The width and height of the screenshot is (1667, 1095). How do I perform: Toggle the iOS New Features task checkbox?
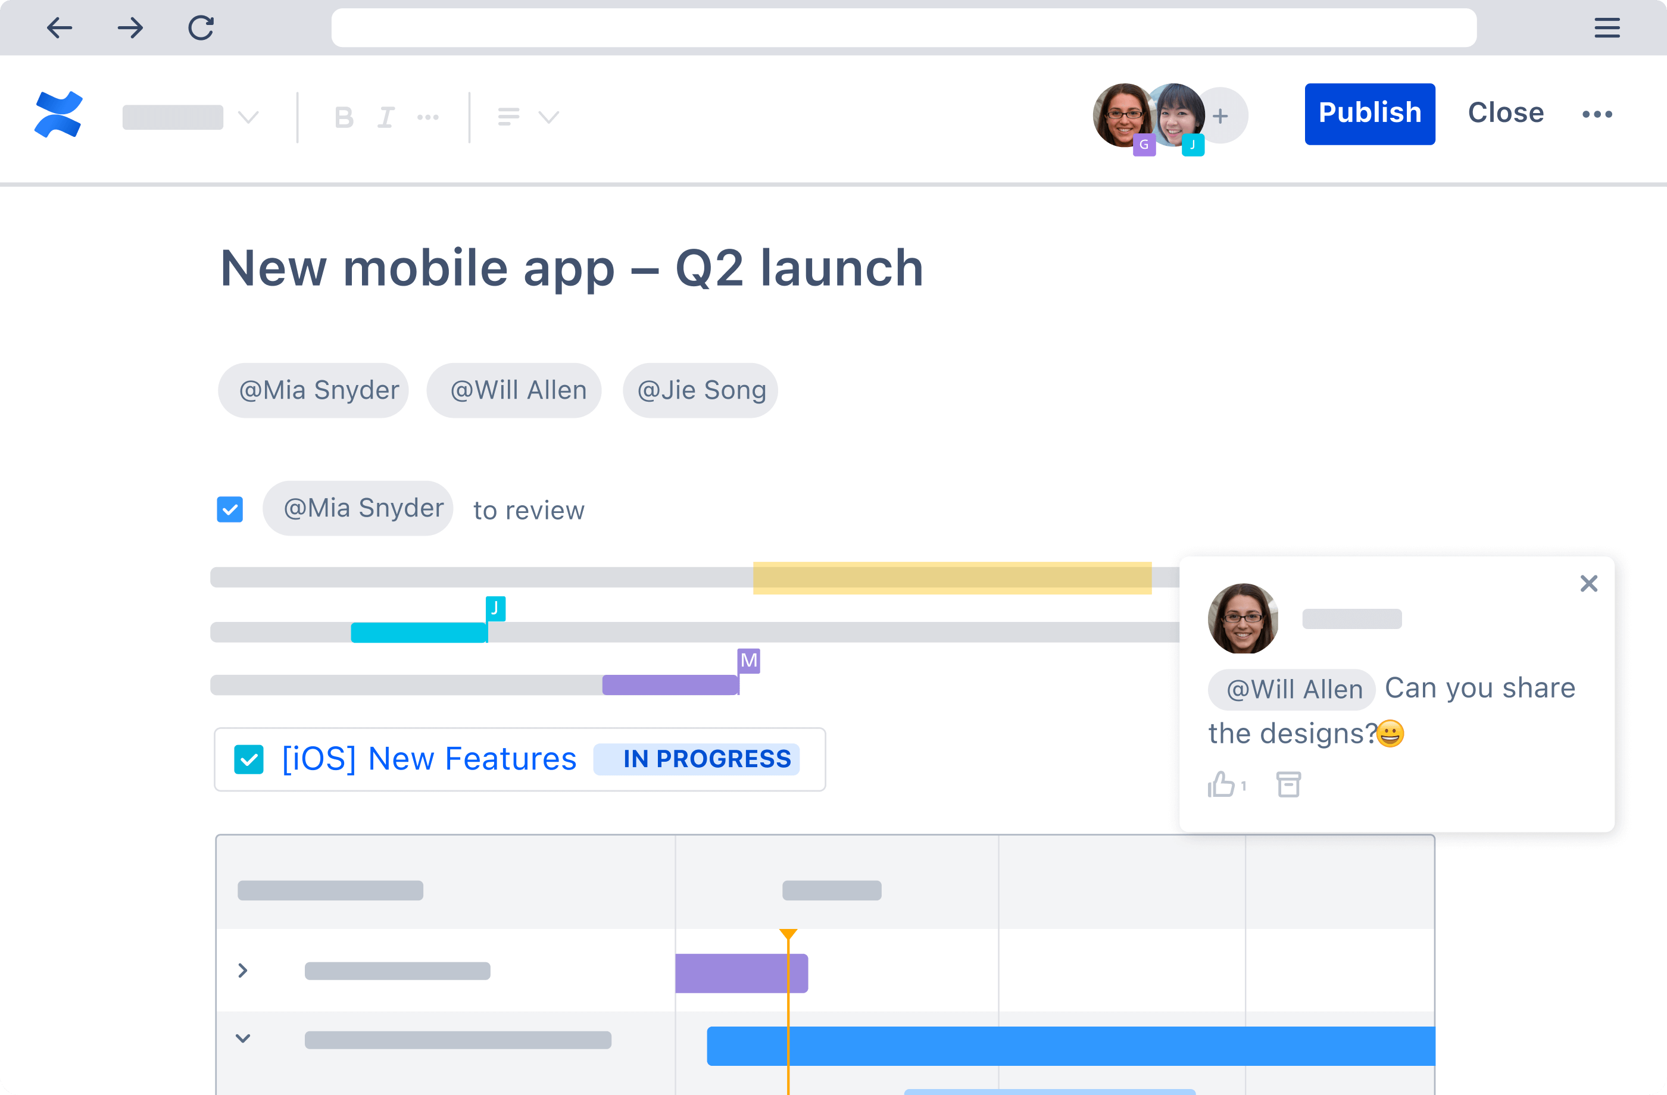pyautogui.click(x=249, y=760)
